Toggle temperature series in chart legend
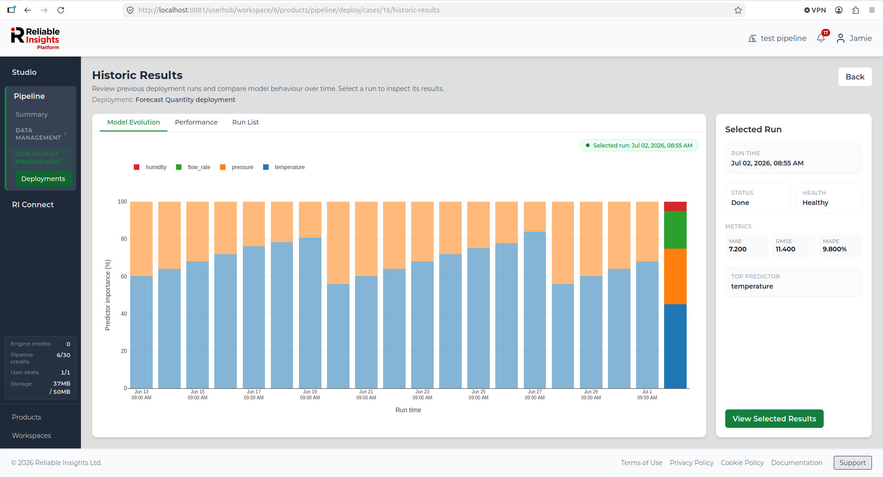 tap(284, 167)
